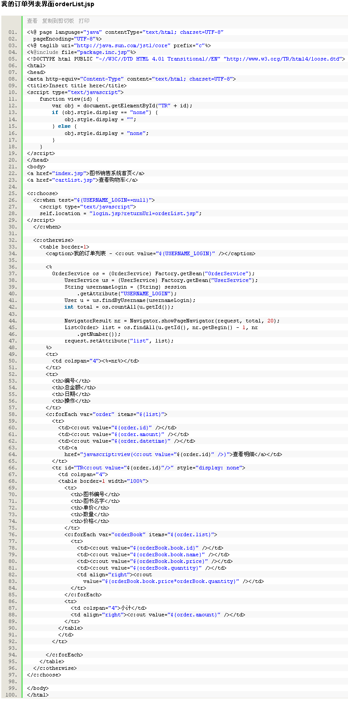Click the c:forEach var="order" items line
The height and width of the screenshot is (701, 348).
coord(106,414)
